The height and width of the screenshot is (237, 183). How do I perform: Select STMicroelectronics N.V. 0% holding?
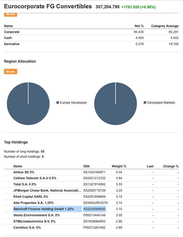[x=35, y=221]
